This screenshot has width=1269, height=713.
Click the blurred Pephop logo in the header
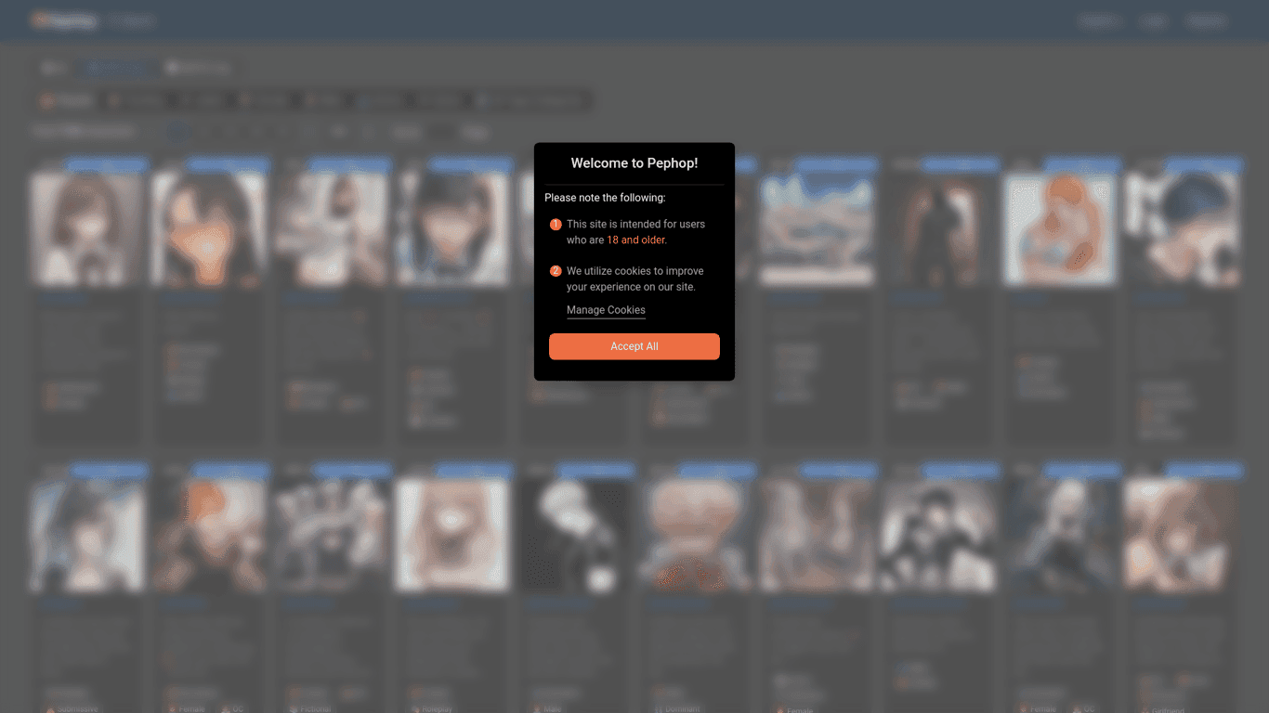click(x=65, y=20)
